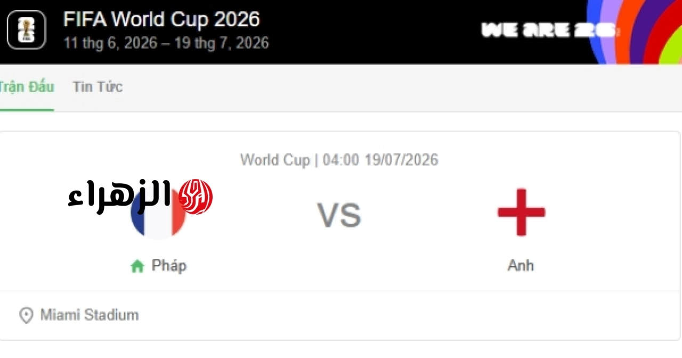Click the England red cross flag icon
The image size is (682, 358).
tap(521, 212)
